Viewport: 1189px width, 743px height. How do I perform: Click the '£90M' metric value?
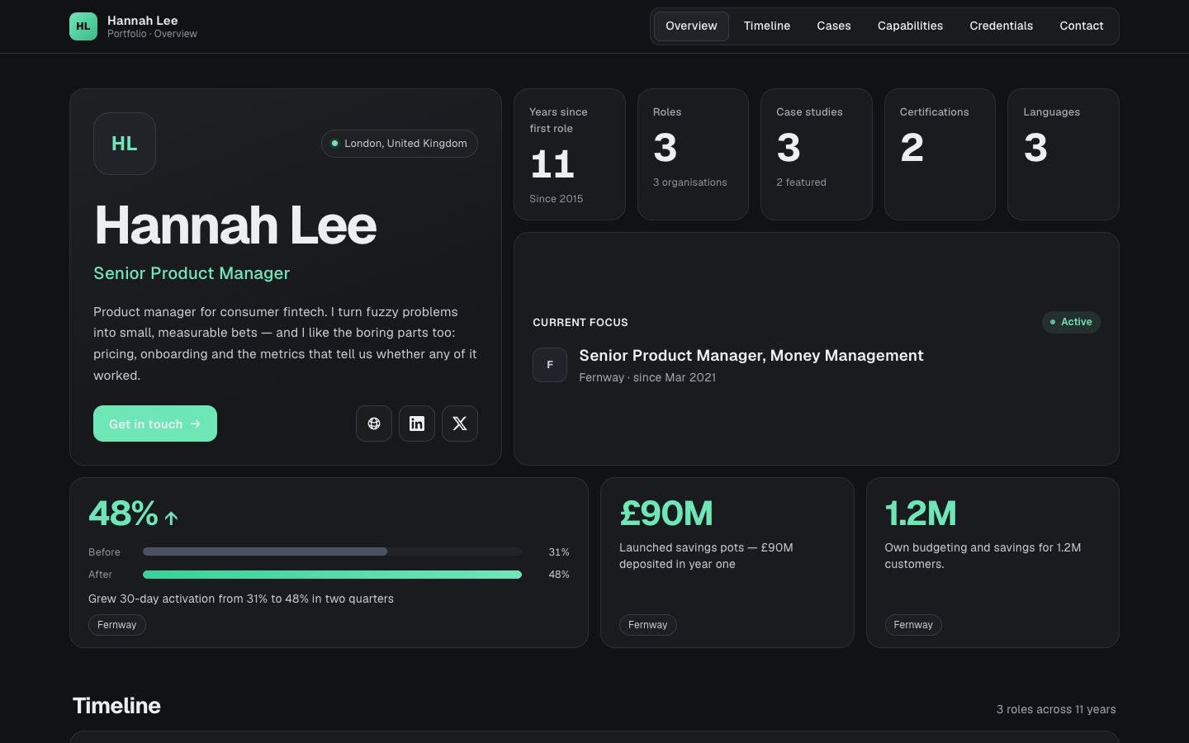pos(666,513)
